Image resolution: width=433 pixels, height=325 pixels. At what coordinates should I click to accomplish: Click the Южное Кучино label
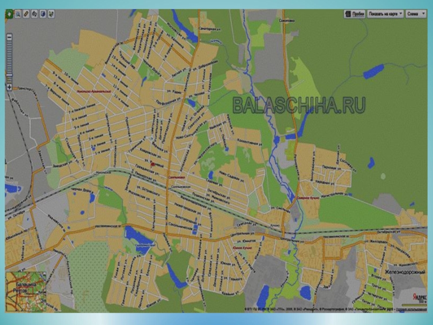click(x=242, y=248)
